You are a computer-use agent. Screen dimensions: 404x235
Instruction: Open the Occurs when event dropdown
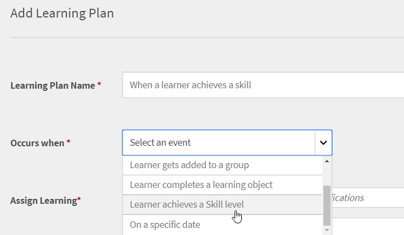(227, 143)
